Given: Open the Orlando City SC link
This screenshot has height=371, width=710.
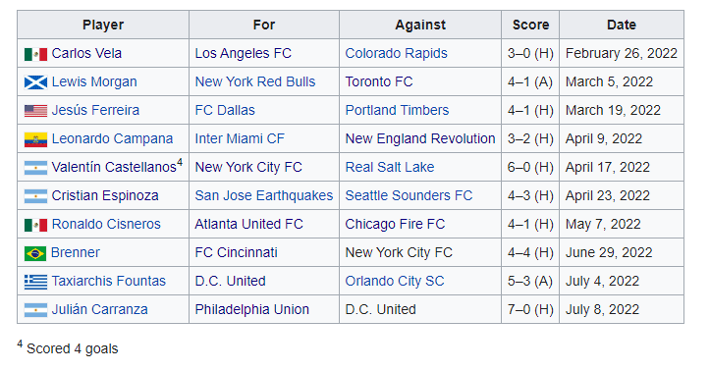Looking at the screenshot, I should 395,281.
